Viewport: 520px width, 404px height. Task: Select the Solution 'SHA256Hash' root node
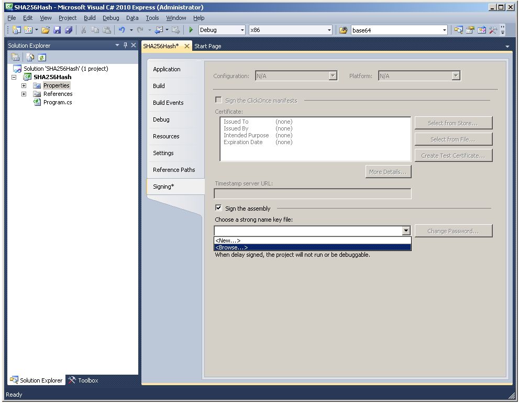pos(65,69)
